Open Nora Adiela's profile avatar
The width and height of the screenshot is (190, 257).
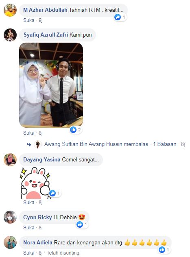coord(10,242)
